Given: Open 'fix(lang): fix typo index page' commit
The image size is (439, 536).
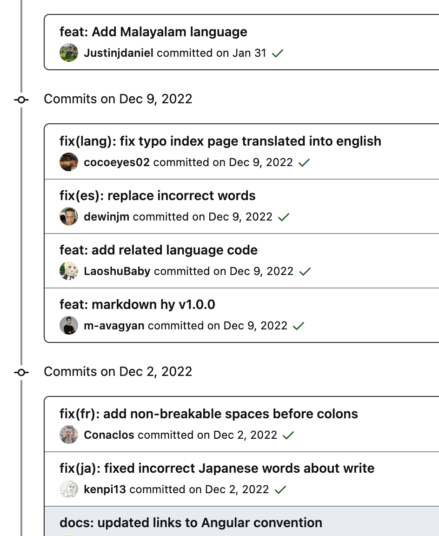Looking at the screenshot, I should tap(220, 141).
